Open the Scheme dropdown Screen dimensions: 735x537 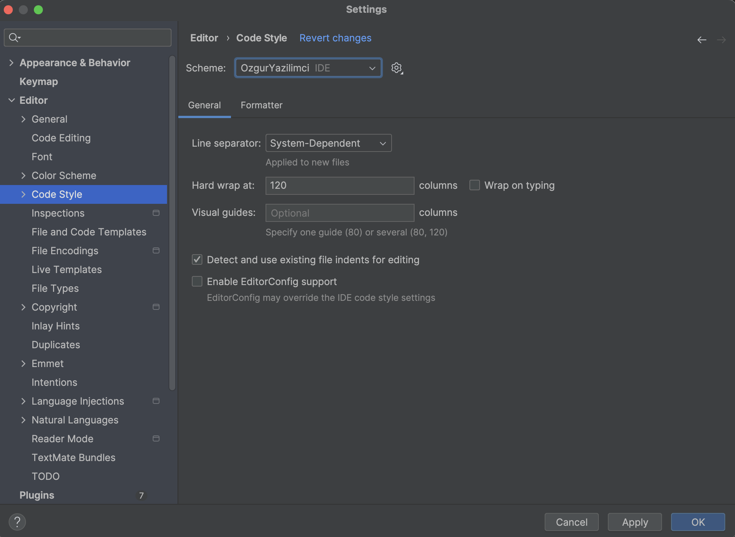(308, 68)
